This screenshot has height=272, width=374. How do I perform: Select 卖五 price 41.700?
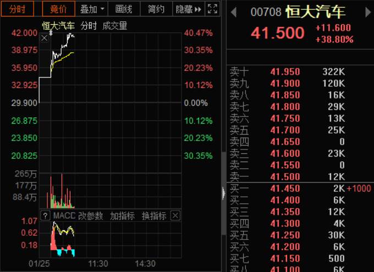[x=285, y=130]
